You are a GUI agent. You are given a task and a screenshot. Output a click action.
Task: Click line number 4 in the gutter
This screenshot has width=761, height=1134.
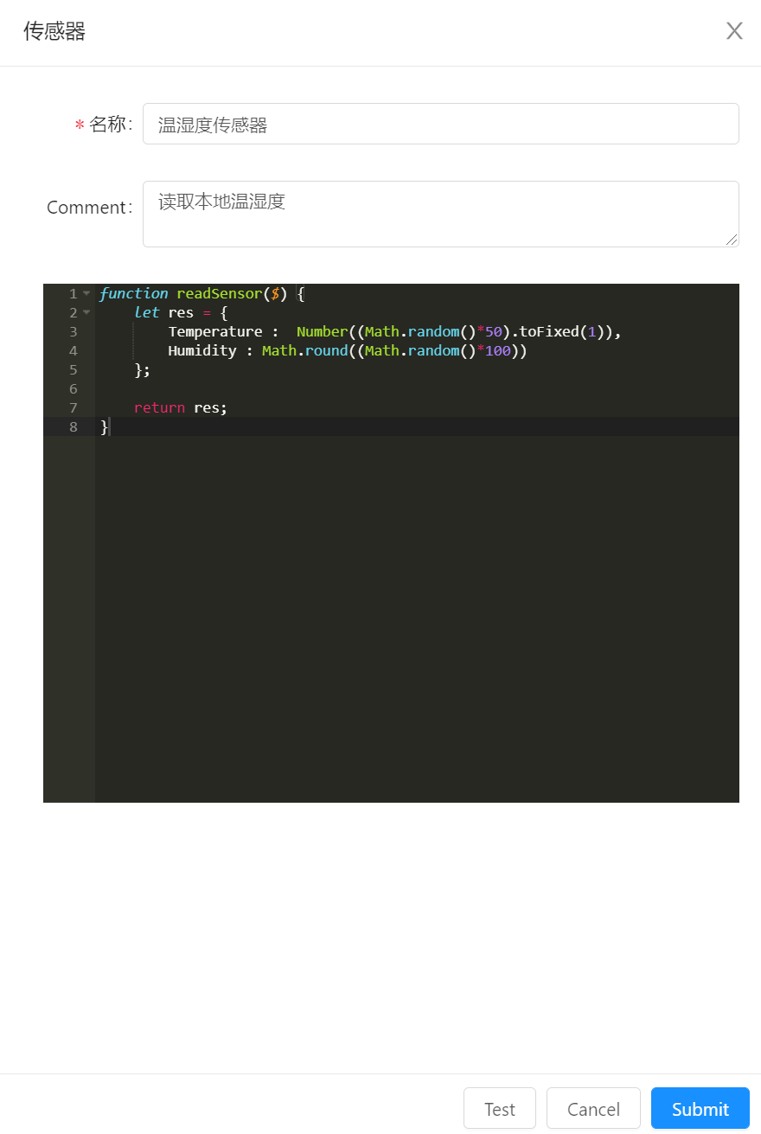74,351
